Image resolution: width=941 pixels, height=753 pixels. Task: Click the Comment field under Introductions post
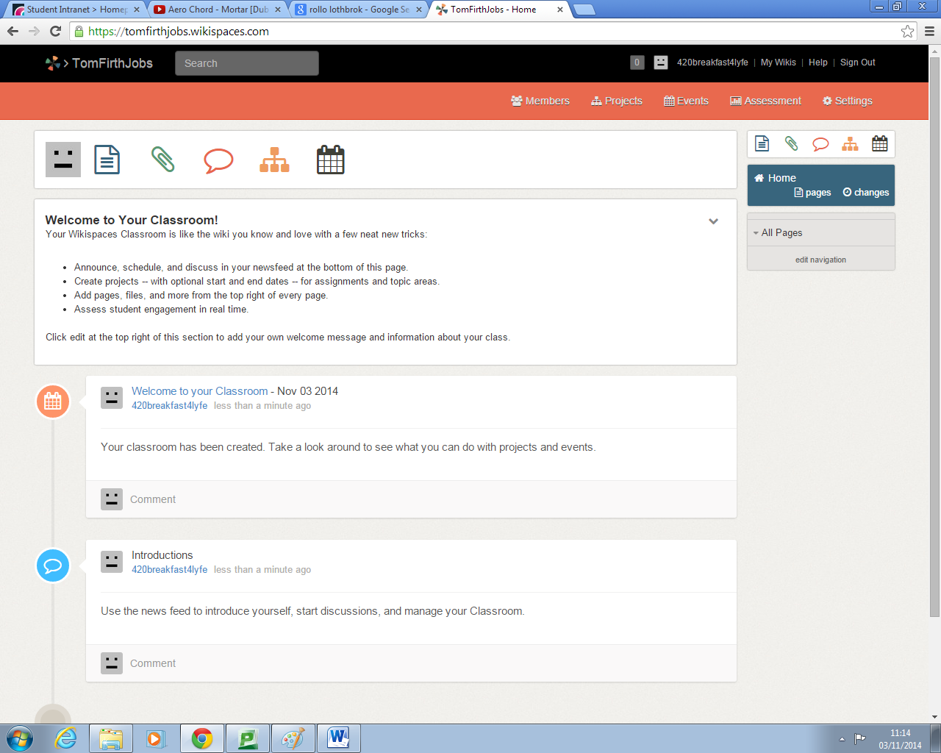pos(411,663)
